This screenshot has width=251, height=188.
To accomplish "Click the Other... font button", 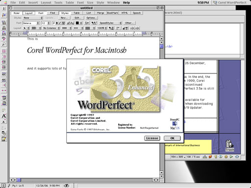I will pyautogui.click(x=129, y=23).
